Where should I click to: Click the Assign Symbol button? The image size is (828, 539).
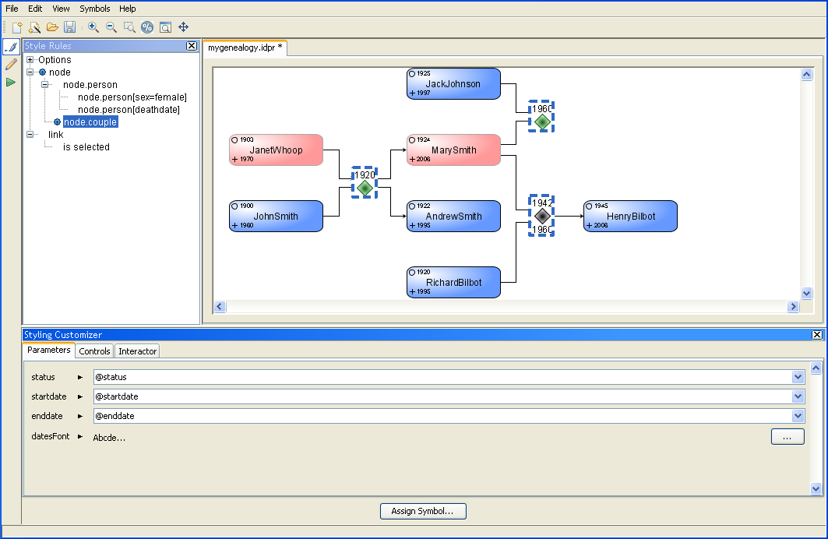tap(423, 511)
